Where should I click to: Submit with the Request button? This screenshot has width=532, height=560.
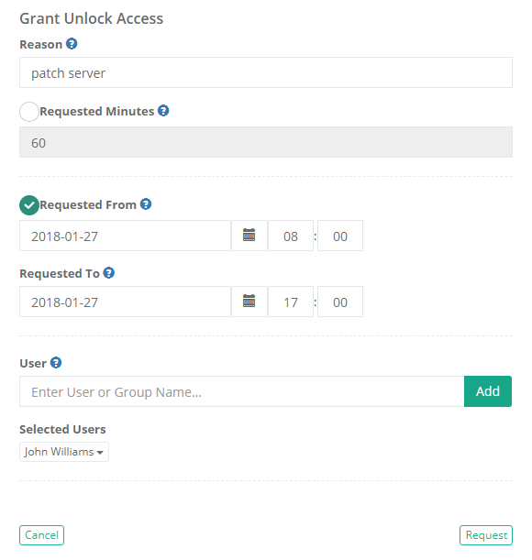coord(486,535)
